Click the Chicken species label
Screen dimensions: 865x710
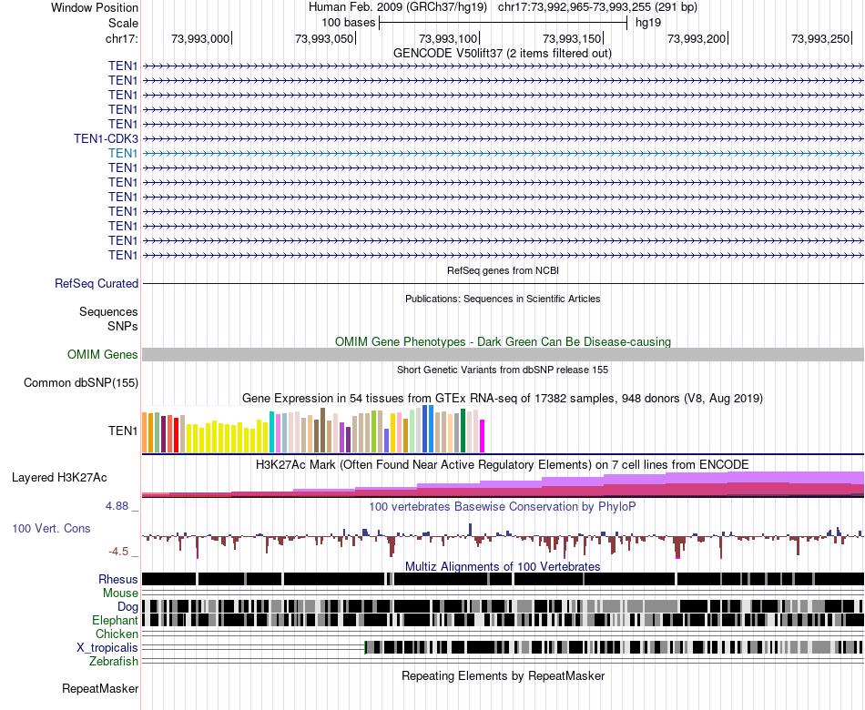coord(117,634)
